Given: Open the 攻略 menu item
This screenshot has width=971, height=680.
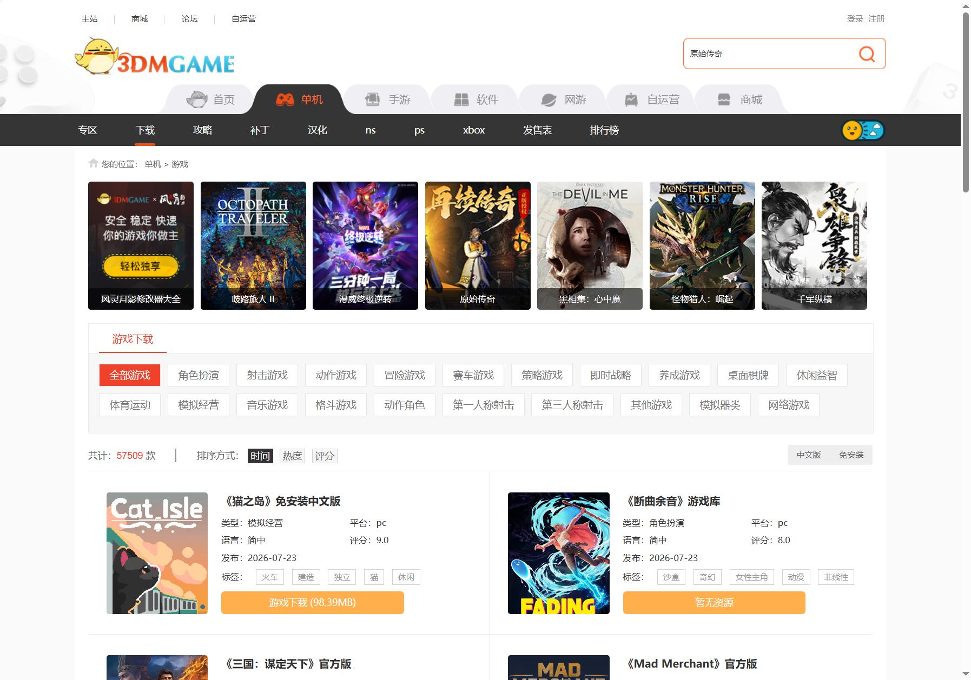Looking at the screenshot, I should 202,130.
